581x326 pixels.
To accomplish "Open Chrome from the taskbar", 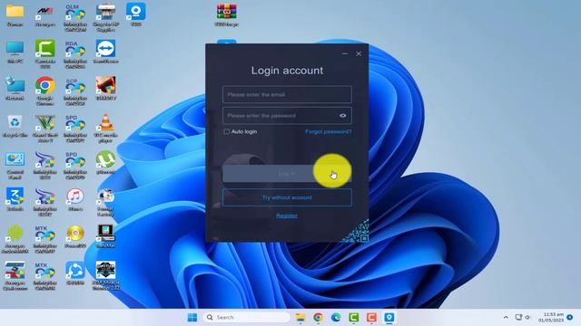I will pos(318,318).
